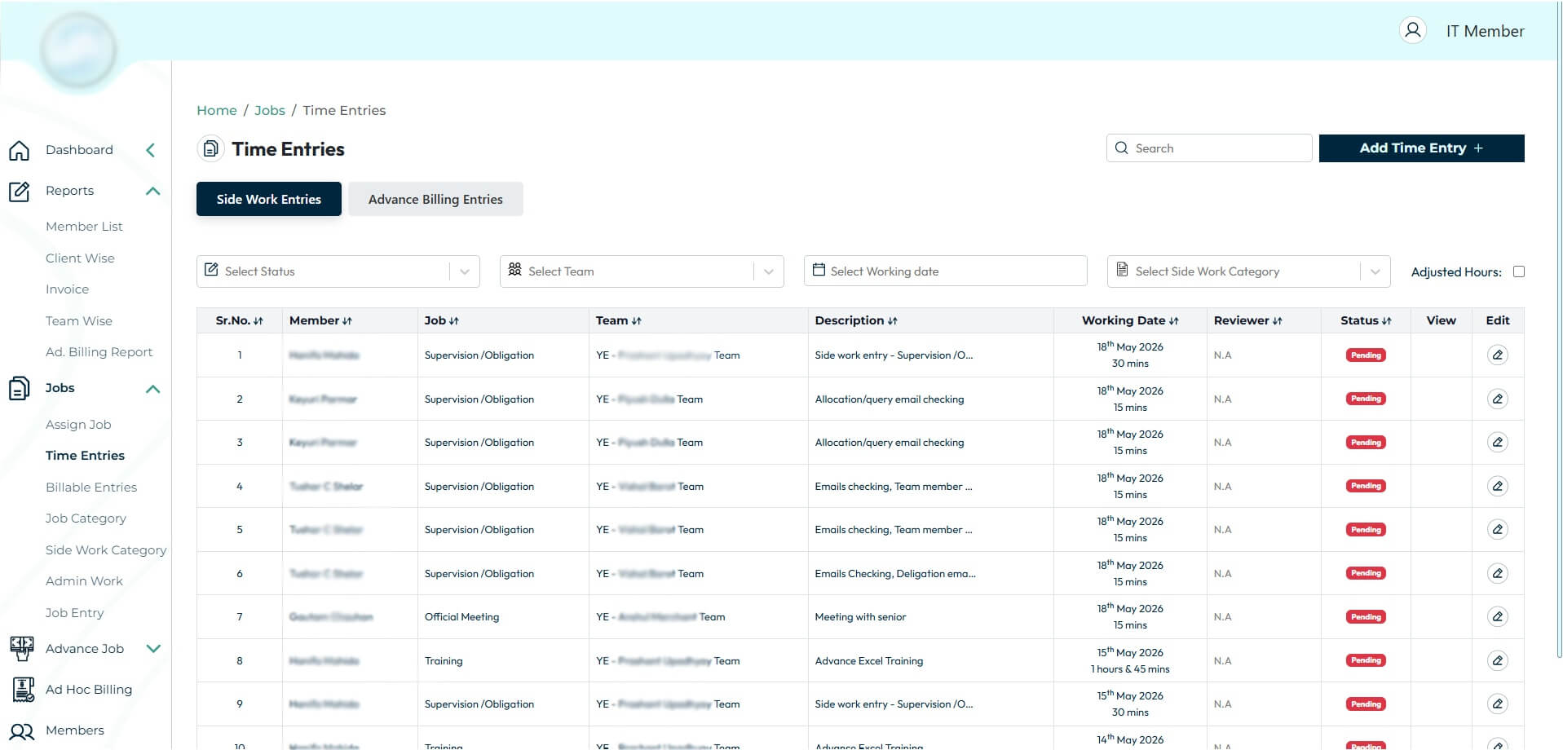
Task: Click the Jobs document icon in sidebar
Action: (x=20, y=389)
